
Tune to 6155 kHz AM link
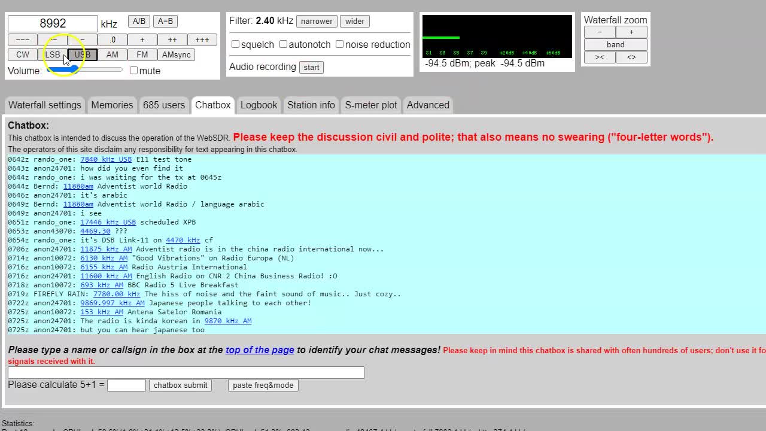click(104, 267)
